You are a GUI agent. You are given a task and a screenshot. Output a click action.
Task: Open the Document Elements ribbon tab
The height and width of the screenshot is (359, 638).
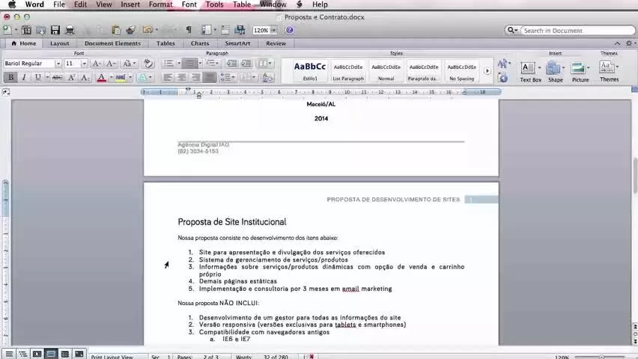point(113,43)
